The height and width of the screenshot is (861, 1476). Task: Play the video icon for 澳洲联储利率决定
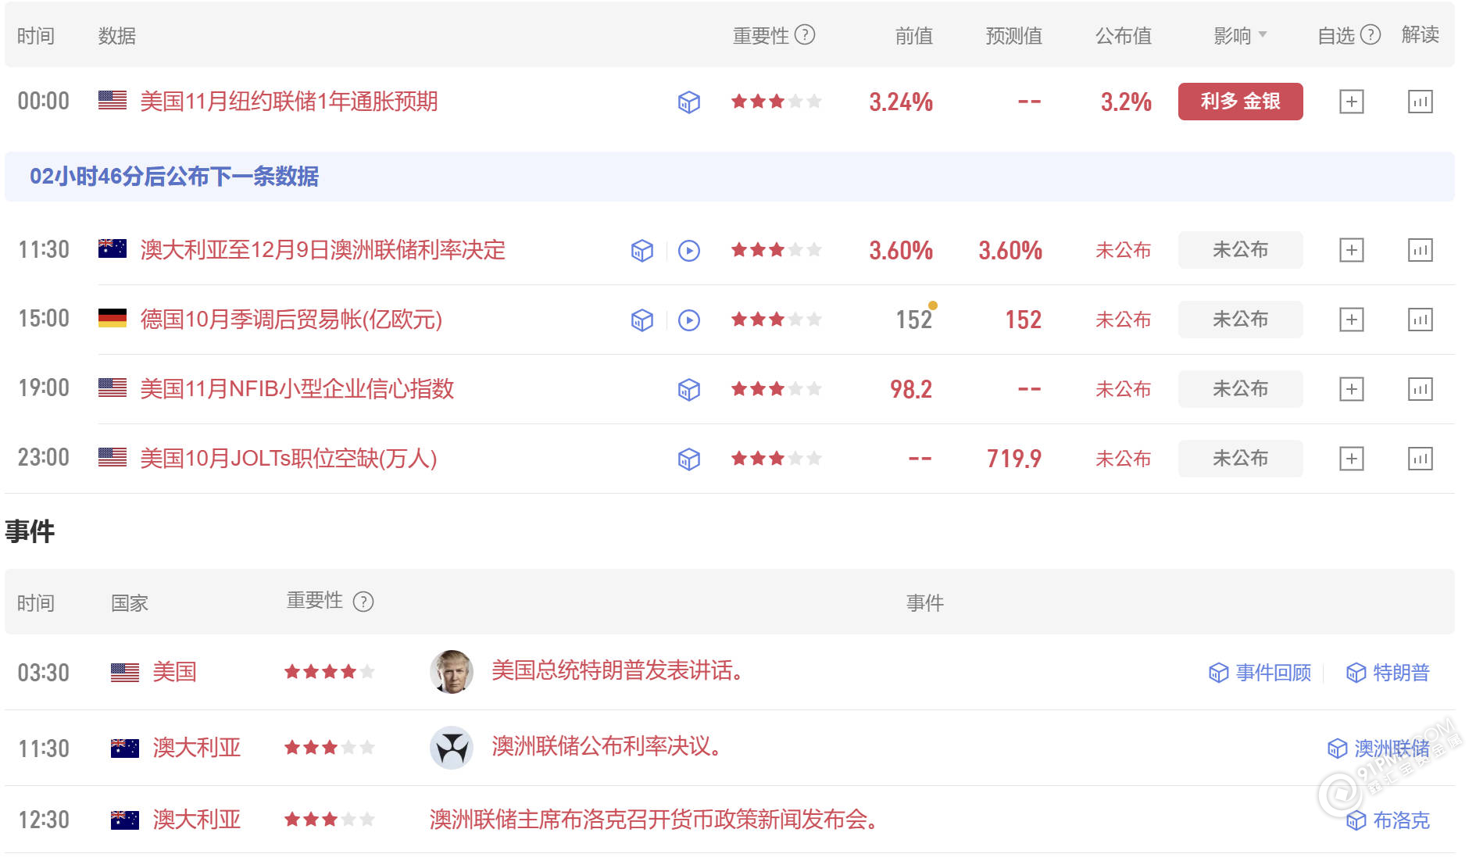(x=688, y=250)
